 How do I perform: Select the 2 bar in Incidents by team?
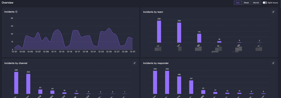(259, 42)
